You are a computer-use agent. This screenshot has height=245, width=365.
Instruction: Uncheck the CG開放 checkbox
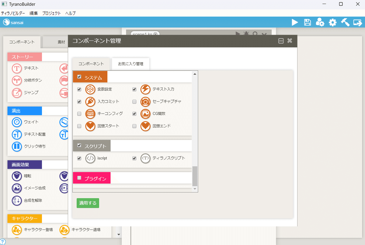pyautogui.click(x=134, y=114)
